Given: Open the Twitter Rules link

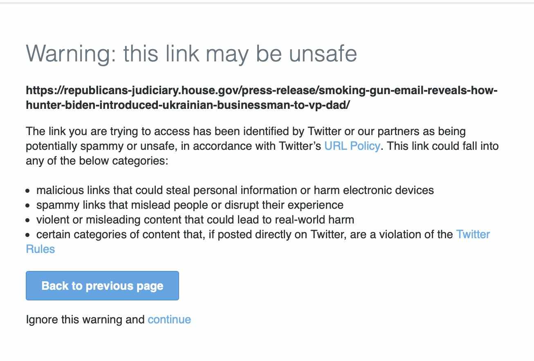Looking at the screenshot, I should pos(473,235).
